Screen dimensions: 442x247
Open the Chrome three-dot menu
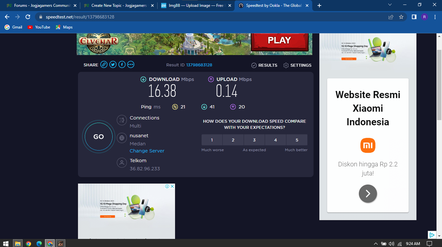(435, 17)
